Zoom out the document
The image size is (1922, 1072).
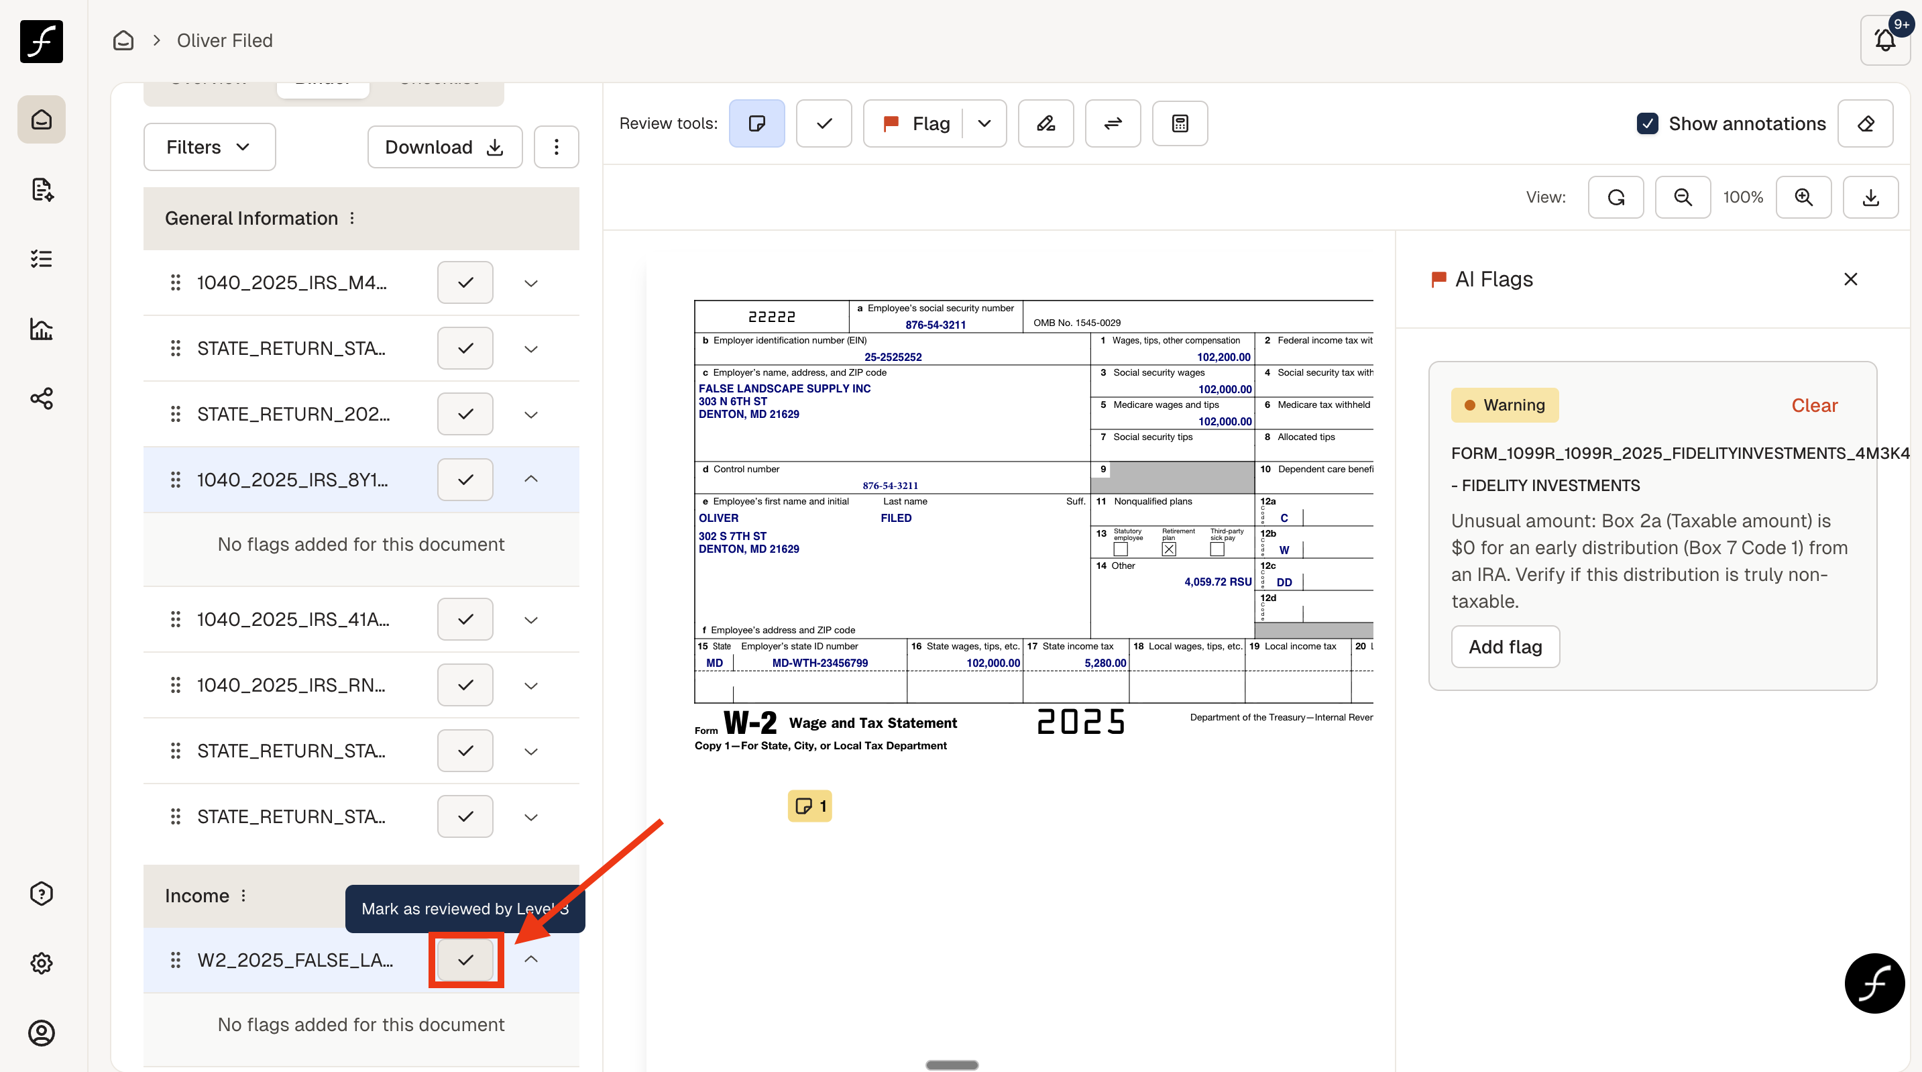tap(1683, 197)
